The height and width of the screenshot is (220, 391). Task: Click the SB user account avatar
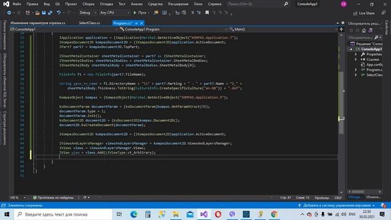click(x=343, y=4)
